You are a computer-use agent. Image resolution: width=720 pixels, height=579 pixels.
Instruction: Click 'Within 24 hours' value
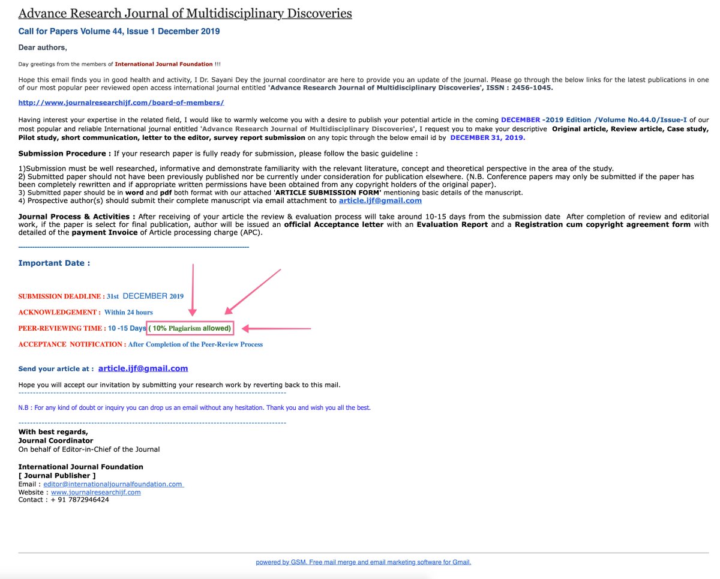[x=128, y=313]
